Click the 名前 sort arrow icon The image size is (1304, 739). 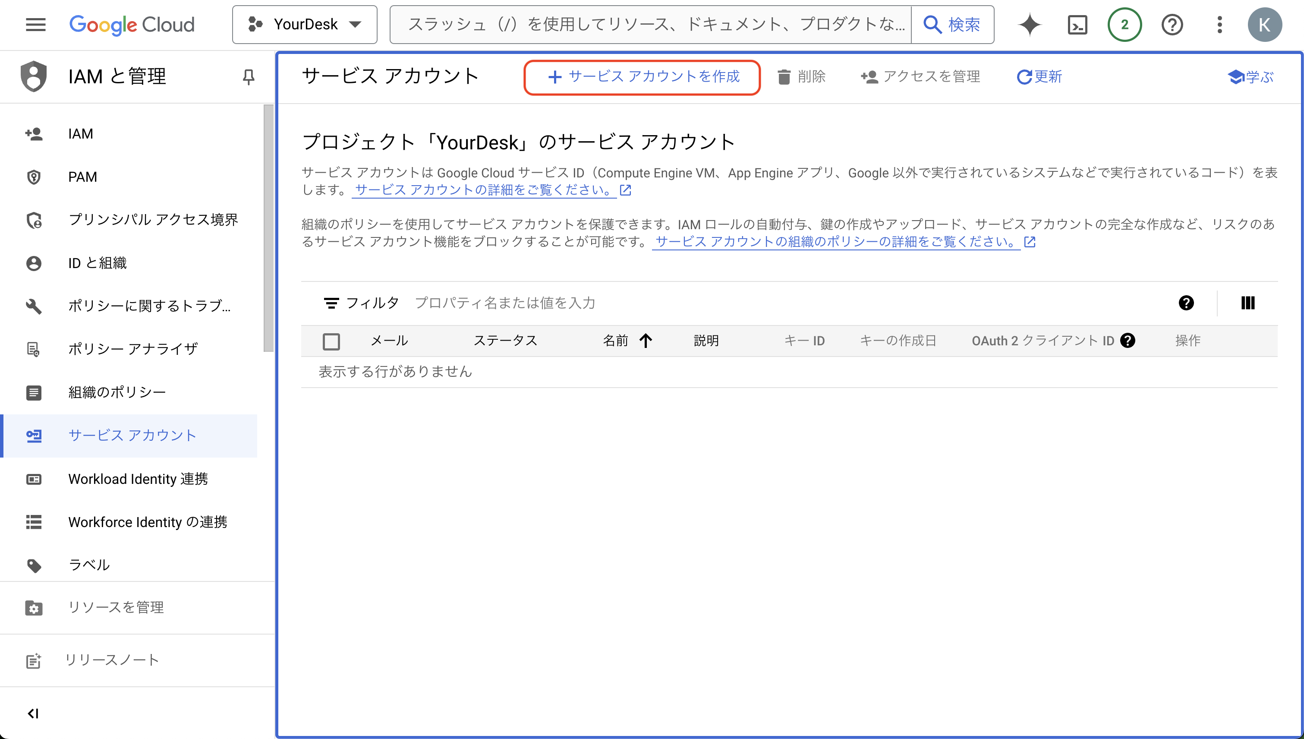point(646,341)
